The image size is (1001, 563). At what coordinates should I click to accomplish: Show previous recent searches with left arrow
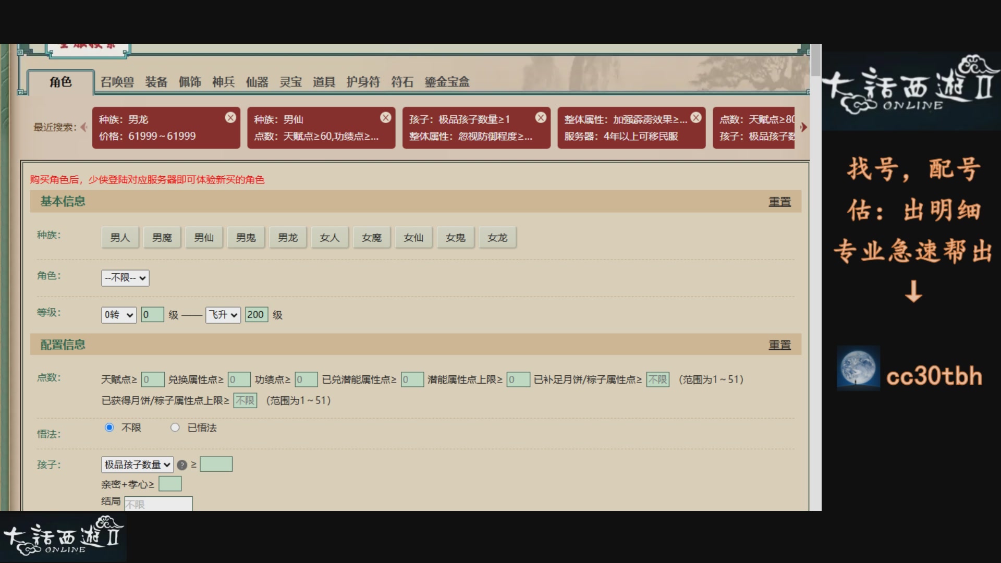click(x=83, y=127)
